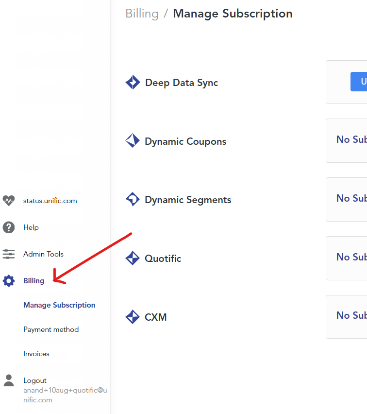
Task: Click the Dynamic Coupons diamond icon
Action: click(133, 141)
